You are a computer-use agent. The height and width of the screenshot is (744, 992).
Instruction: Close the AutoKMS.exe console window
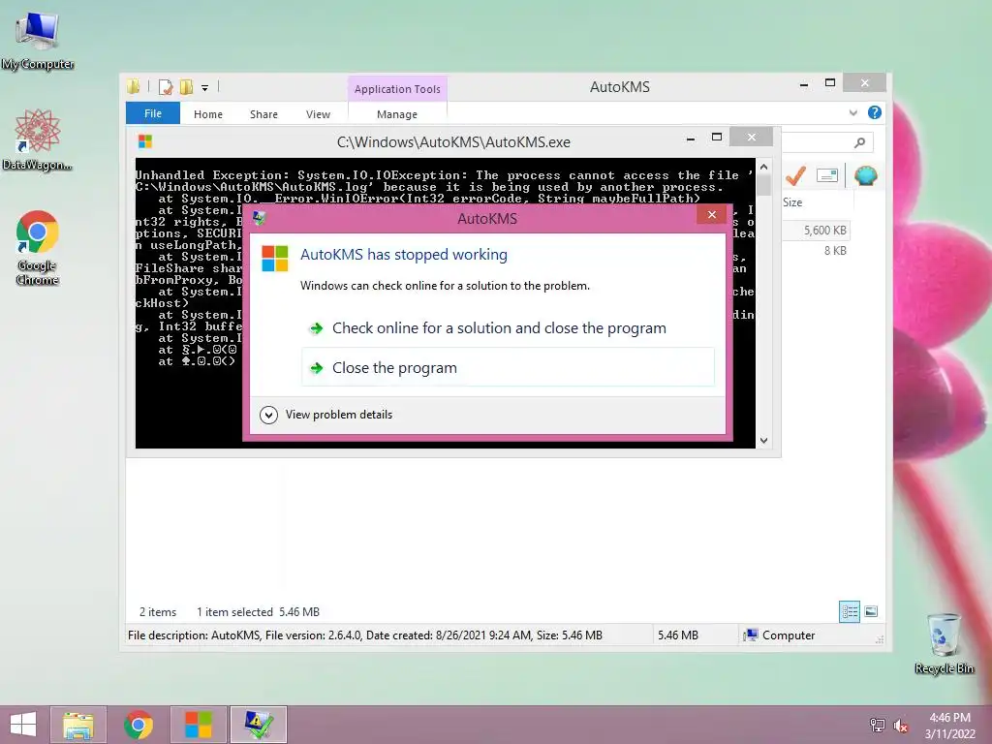point(751,137)
